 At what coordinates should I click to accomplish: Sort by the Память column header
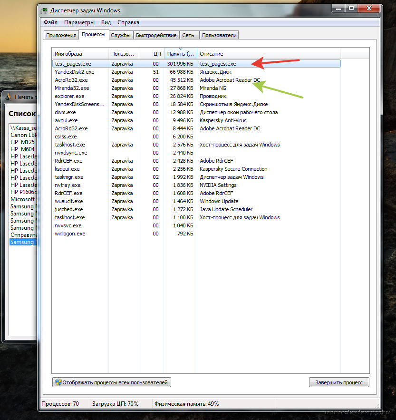point(180,54)
